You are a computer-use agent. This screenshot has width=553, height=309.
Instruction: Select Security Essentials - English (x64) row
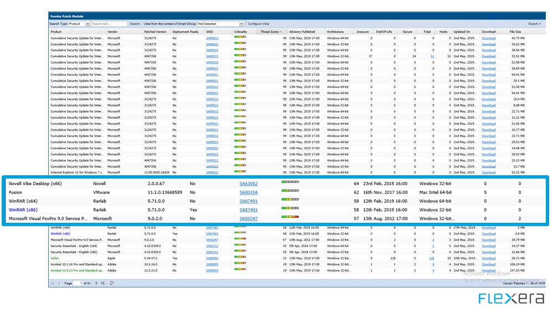288,246
